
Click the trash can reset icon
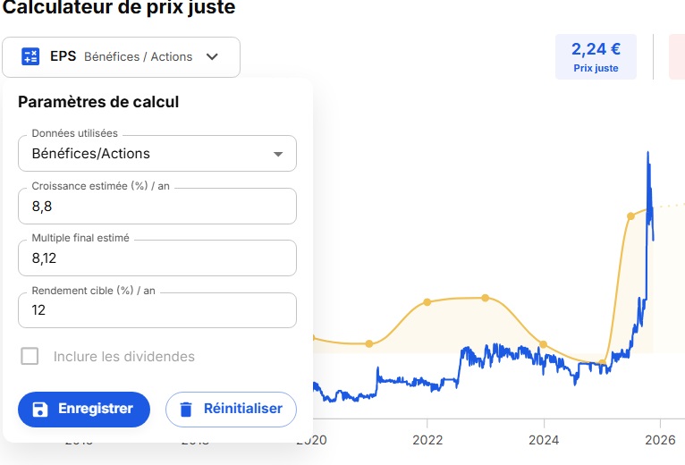(x=186, y=410)
